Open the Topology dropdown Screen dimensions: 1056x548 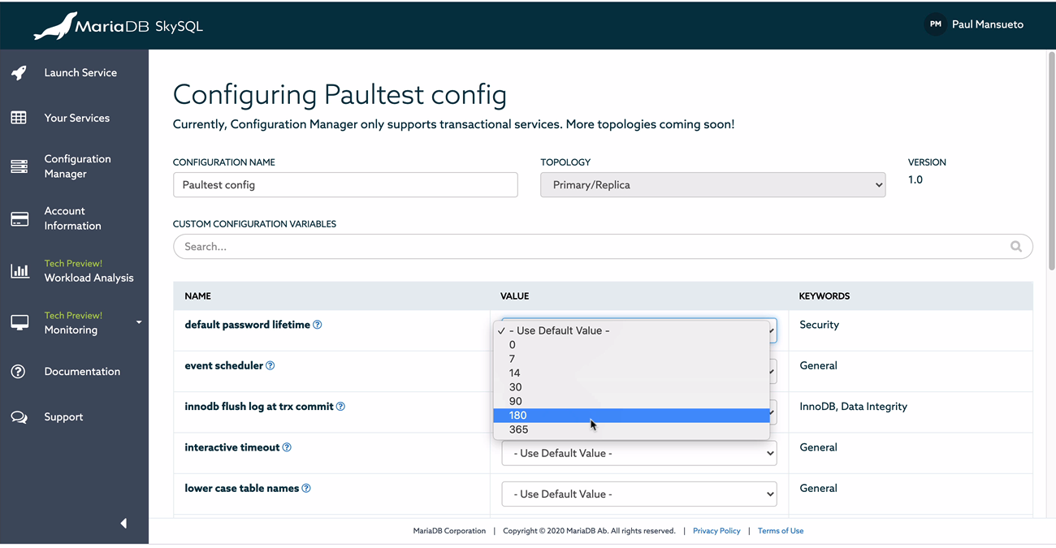[x=712, y=185]
